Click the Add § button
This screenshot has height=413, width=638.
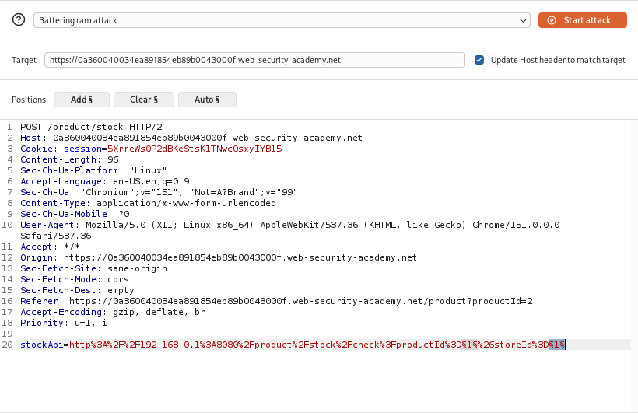pyautogui.click(x=82, y=100)
